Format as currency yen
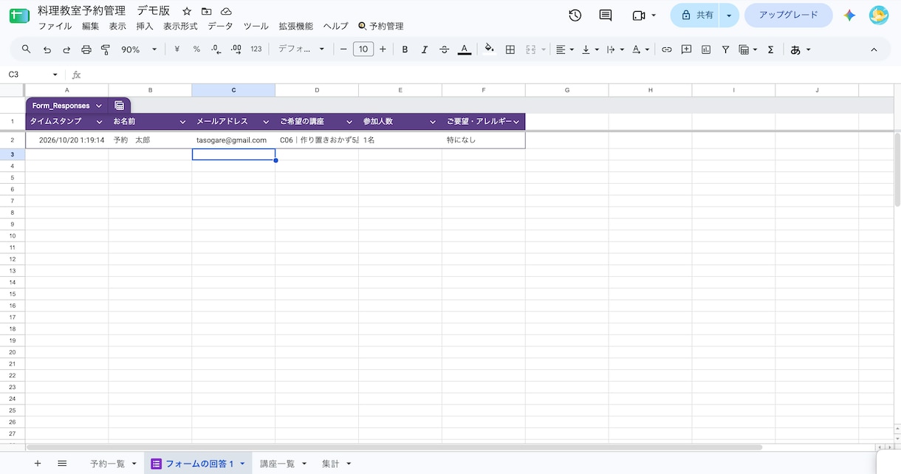Screen dimensions: 901x474 pos(177,49)
